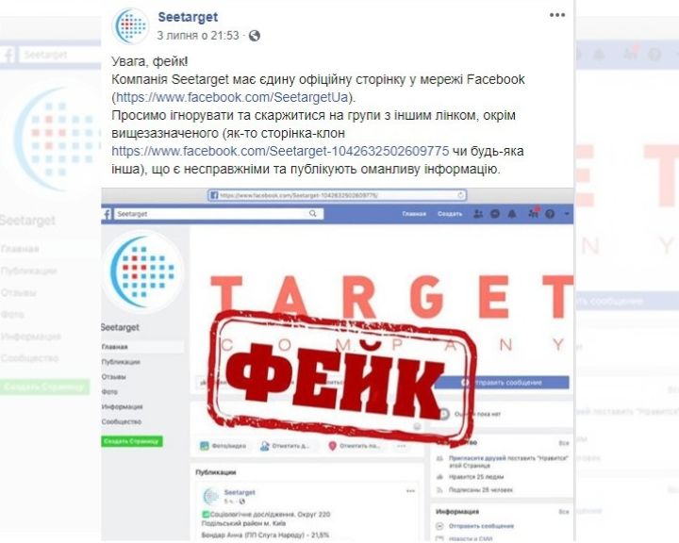Open the three-dot menu of the embedded Seetarget publication
The width and height of the screenshot is (679, 543).
[x=410, y=491]
